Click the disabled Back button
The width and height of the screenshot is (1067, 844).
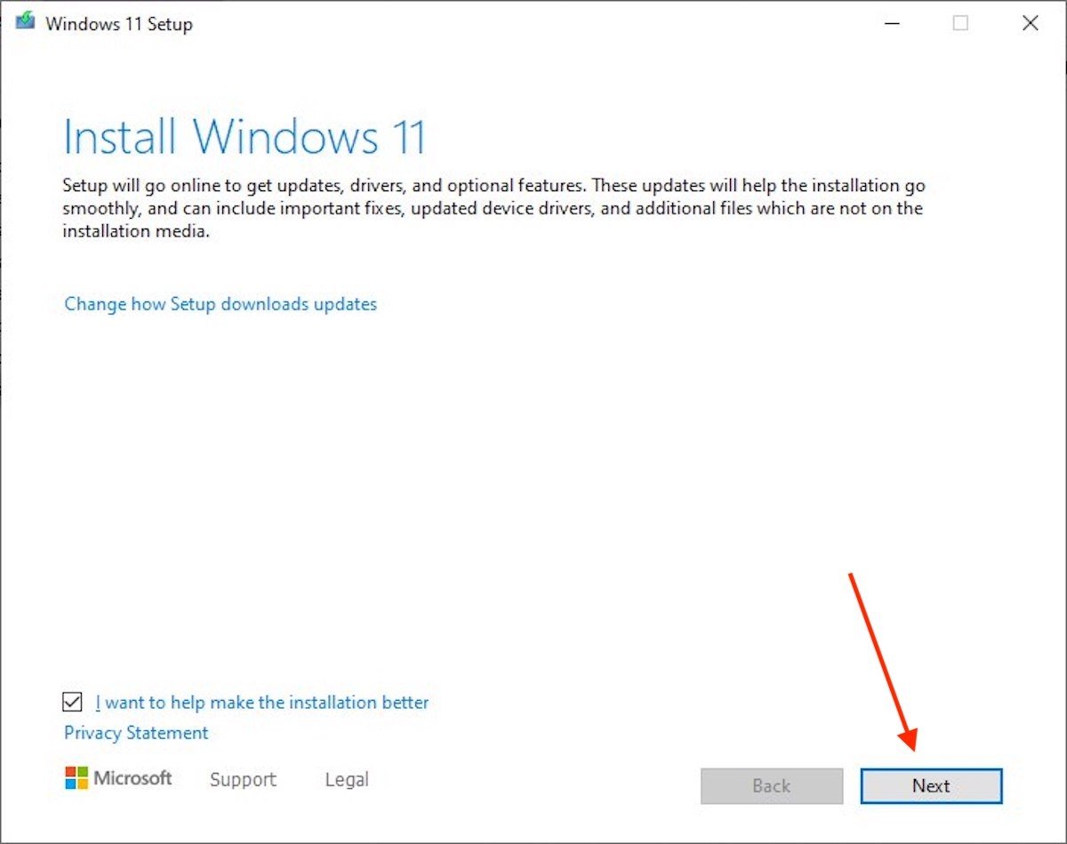771,786
